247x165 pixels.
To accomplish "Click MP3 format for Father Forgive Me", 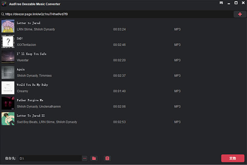I will pos(177,107).
